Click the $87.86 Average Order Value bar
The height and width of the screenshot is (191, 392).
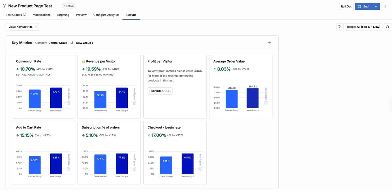232,99
